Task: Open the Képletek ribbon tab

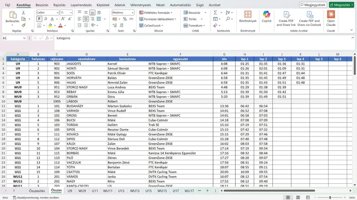Action: 103,5
